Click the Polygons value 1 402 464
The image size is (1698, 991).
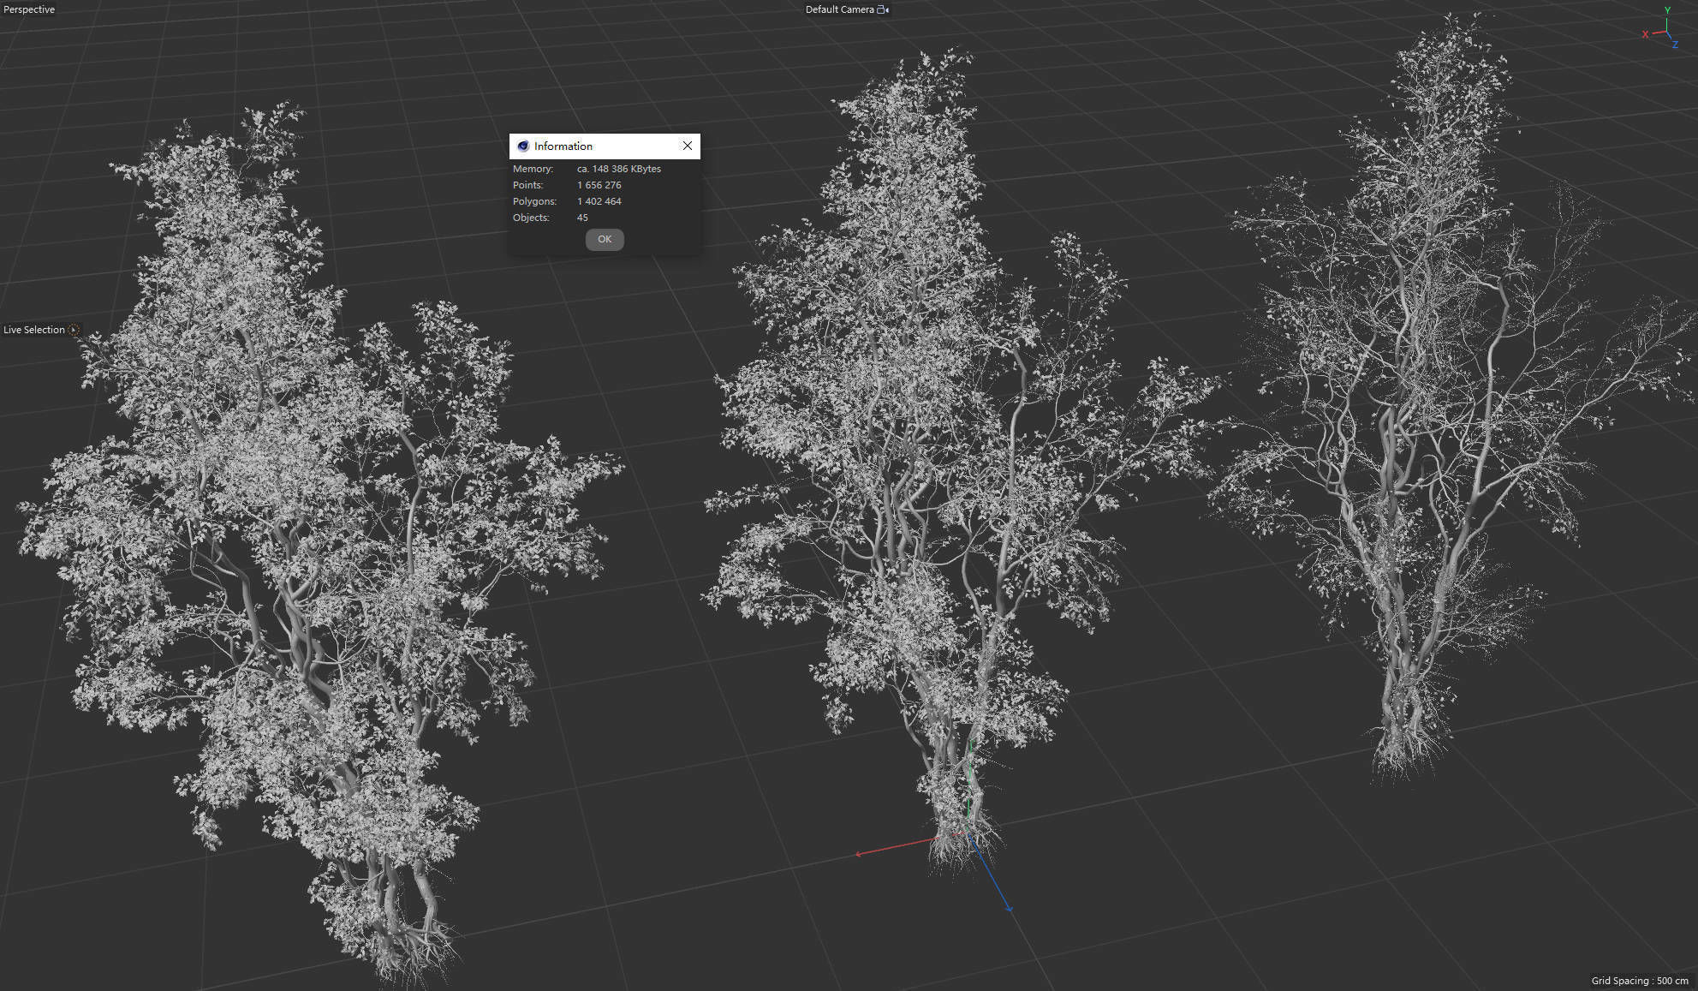599,201
